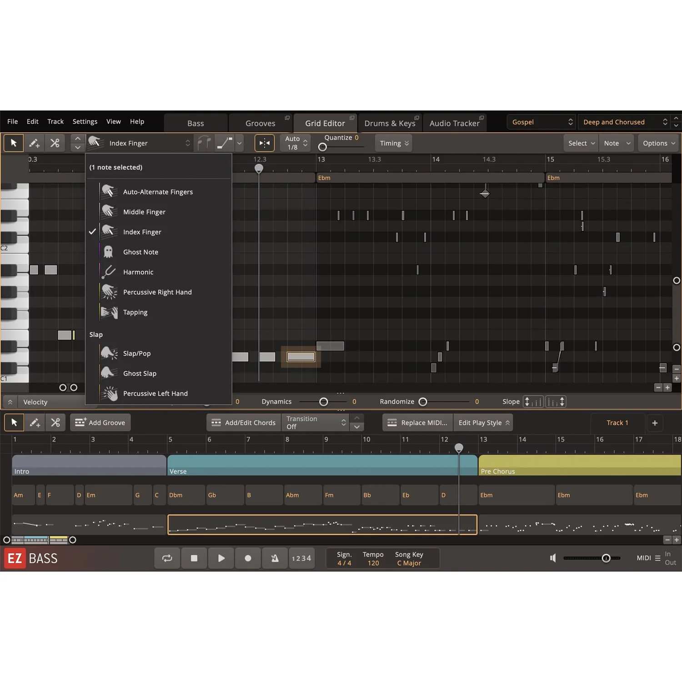Stop playback in transport bar
The height and width of the screenshot is (682, 682).
(x=194, y=558)
